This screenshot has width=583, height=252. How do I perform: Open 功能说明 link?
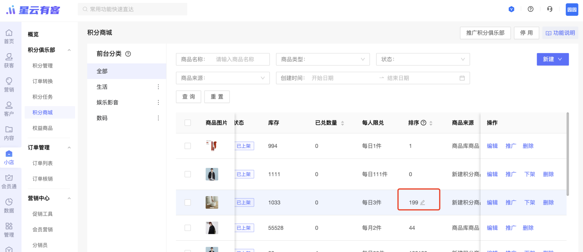560,33
